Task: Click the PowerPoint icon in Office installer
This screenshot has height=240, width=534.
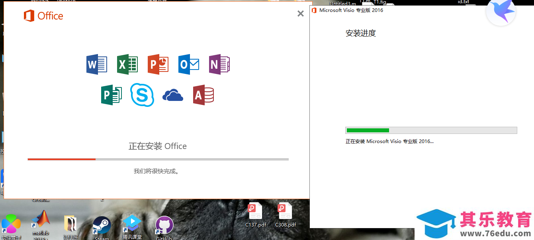Action: 158,64
